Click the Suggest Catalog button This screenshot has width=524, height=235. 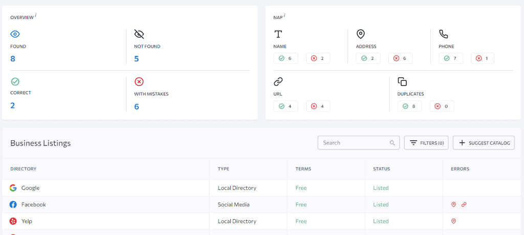coord(484,143)
